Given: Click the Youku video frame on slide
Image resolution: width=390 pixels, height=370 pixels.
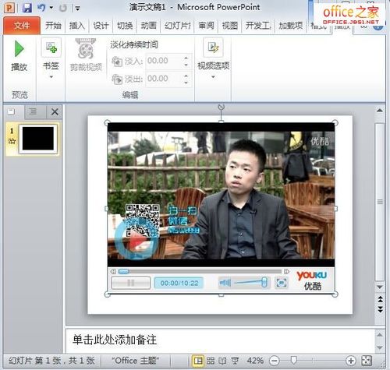Looking at the screenshot, I should point(221,196).
